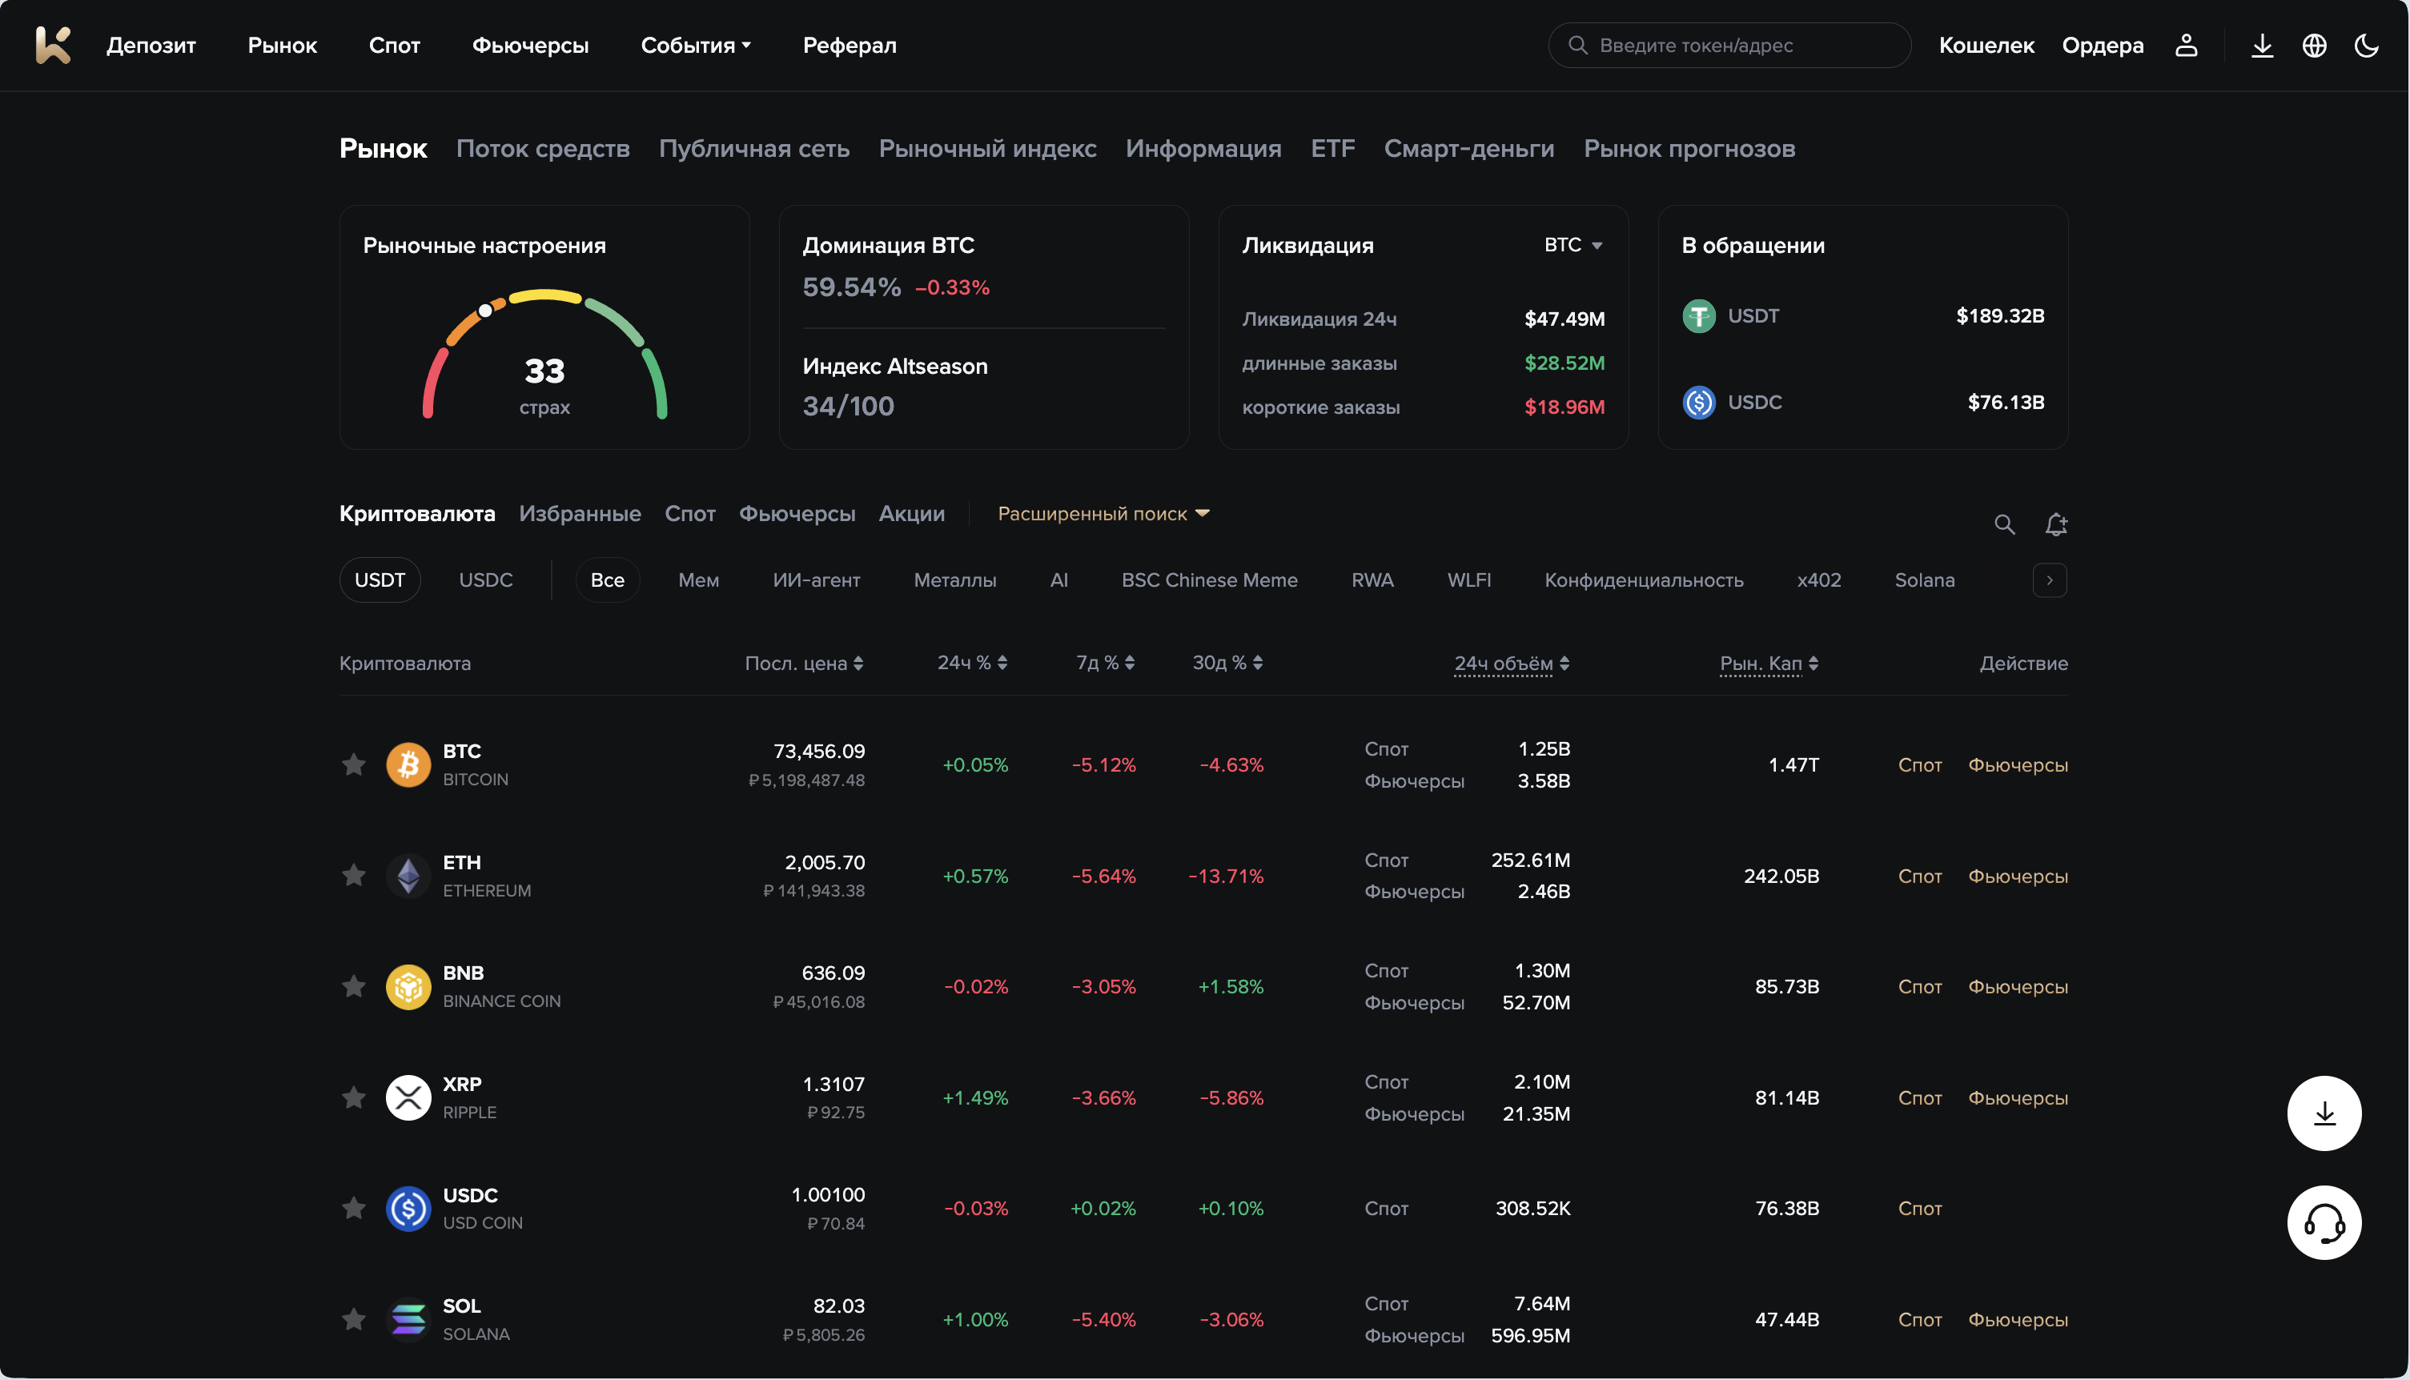The image size is (2410, 1380).
Task: Focus the token/address search field
Action: click(1729, 45)
